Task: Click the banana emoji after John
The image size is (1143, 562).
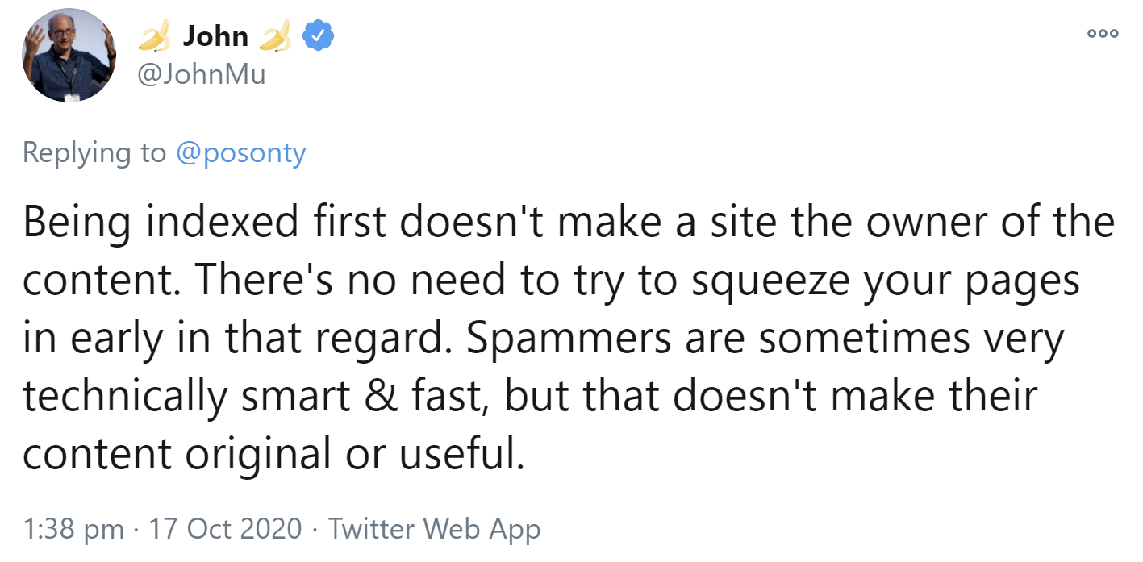Action: point(275,36)
